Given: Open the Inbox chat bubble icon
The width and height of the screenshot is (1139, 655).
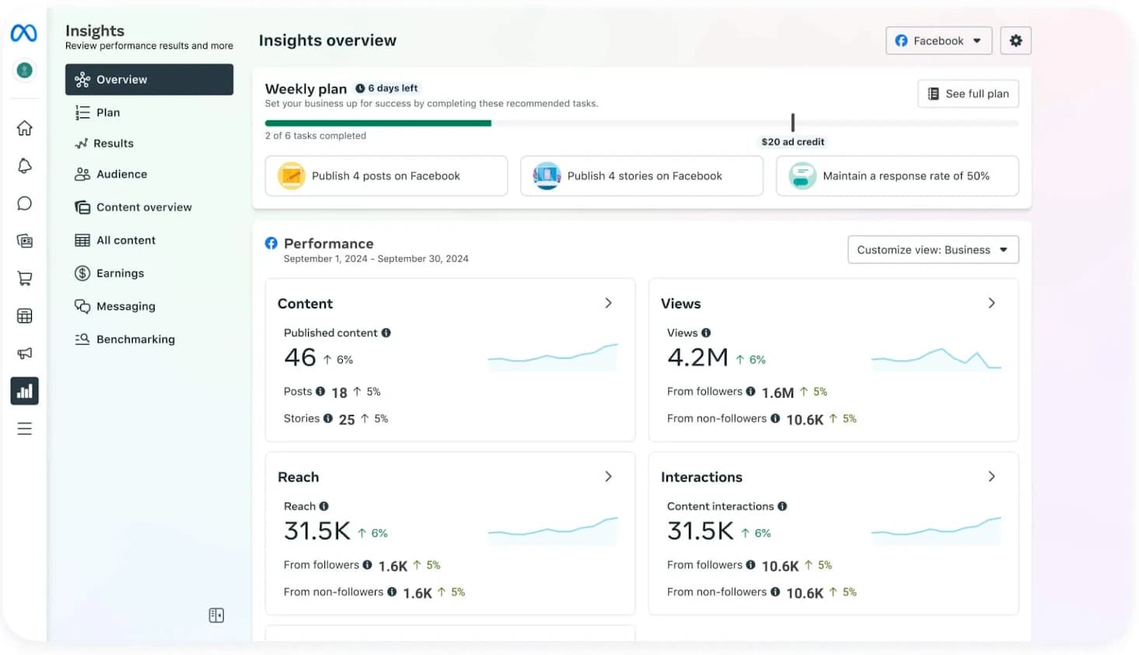Looking at the screenshot, I should point(24,203).
